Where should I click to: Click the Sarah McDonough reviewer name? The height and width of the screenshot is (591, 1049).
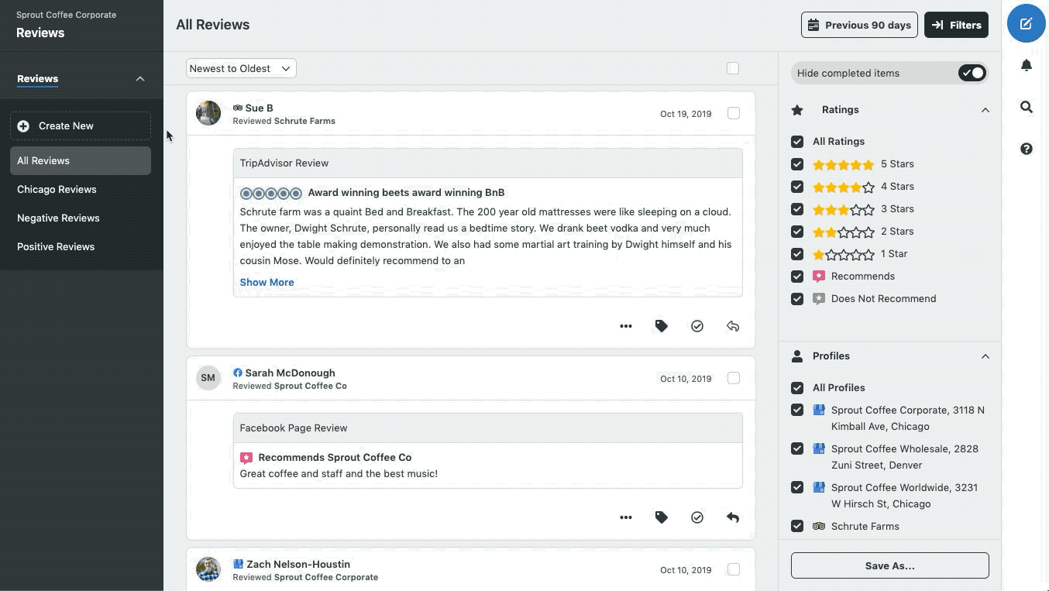290,373
